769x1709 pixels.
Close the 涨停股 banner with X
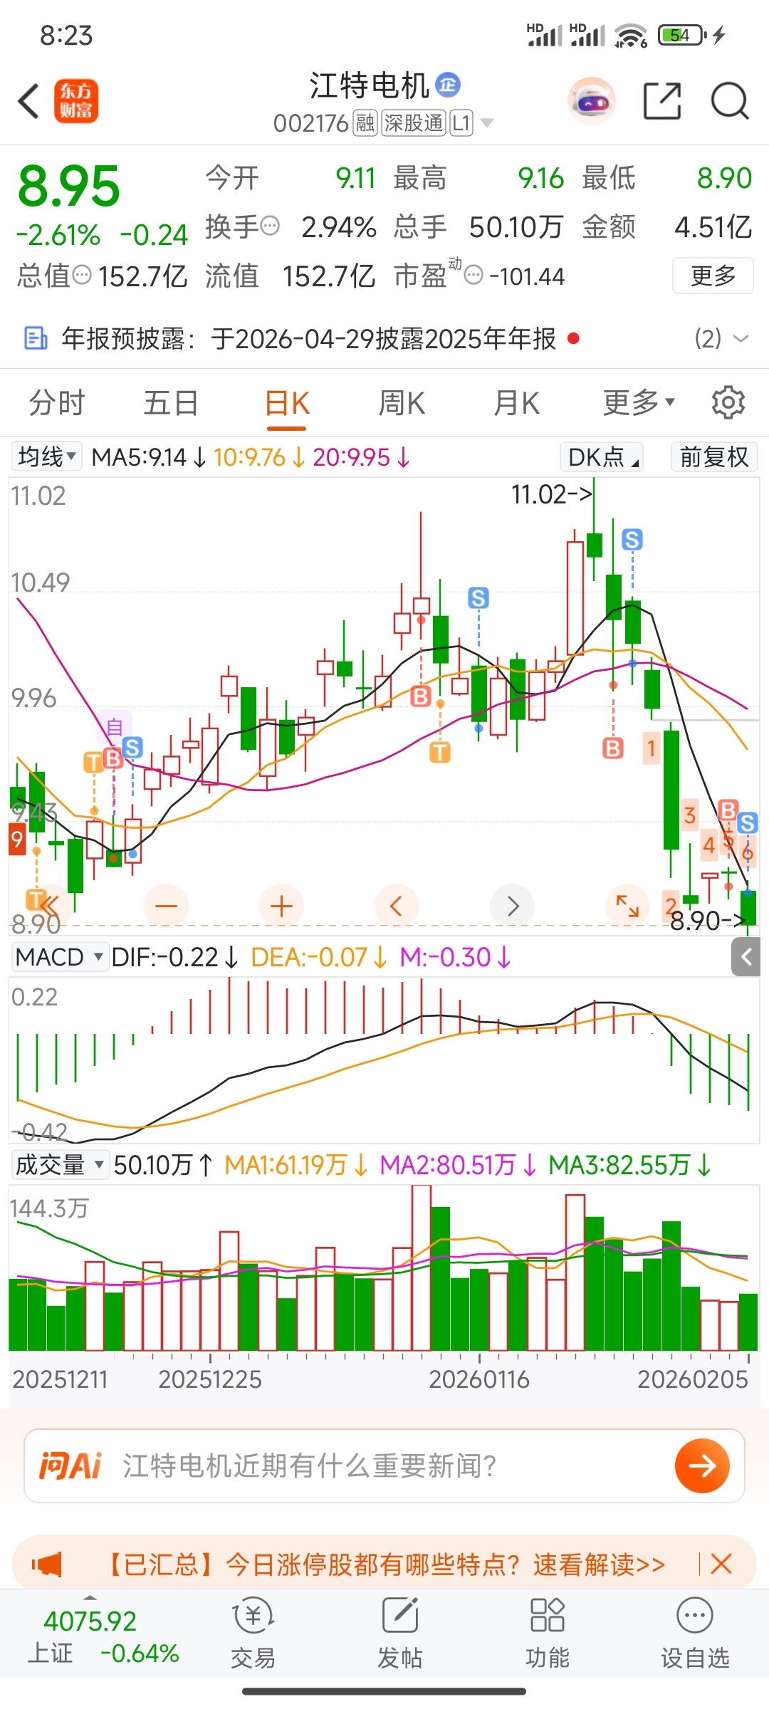click(x=721, y=1564)
